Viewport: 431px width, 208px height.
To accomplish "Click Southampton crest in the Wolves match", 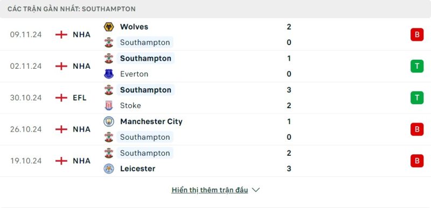I will [x=109, y=42].
